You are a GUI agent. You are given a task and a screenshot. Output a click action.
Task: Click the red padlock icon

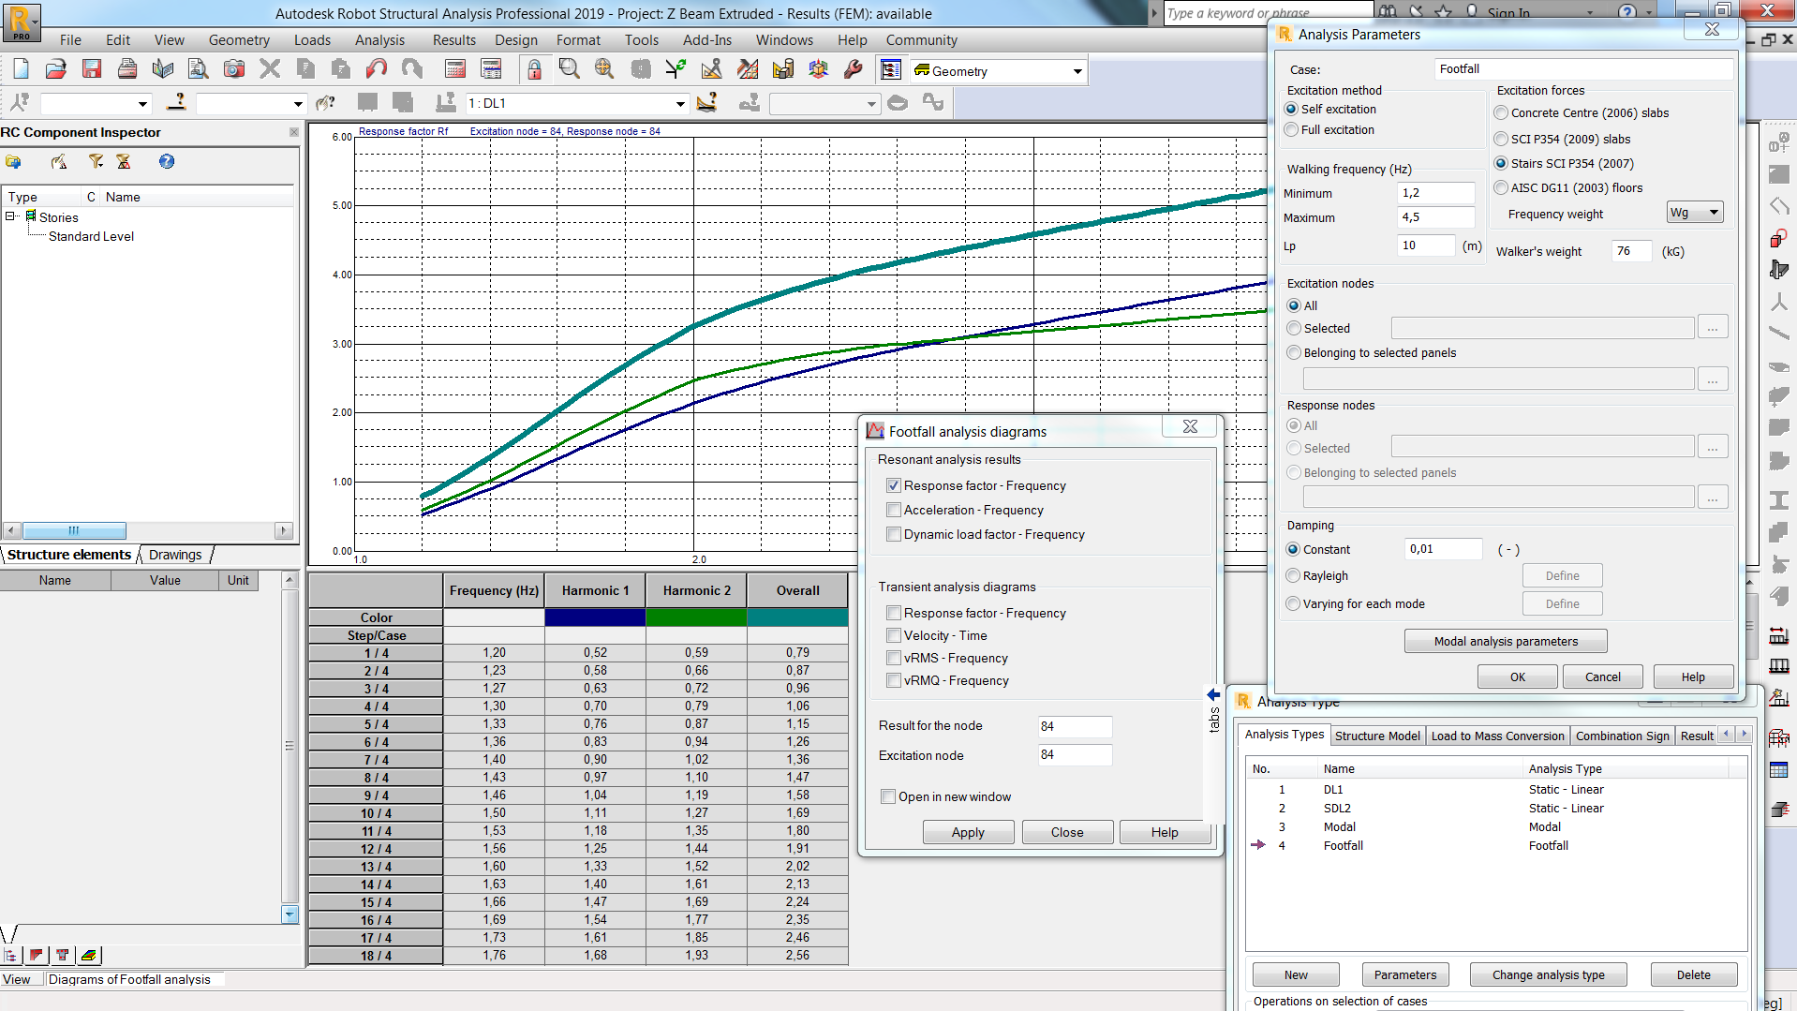pyautogui.click(x=534, y=69)
